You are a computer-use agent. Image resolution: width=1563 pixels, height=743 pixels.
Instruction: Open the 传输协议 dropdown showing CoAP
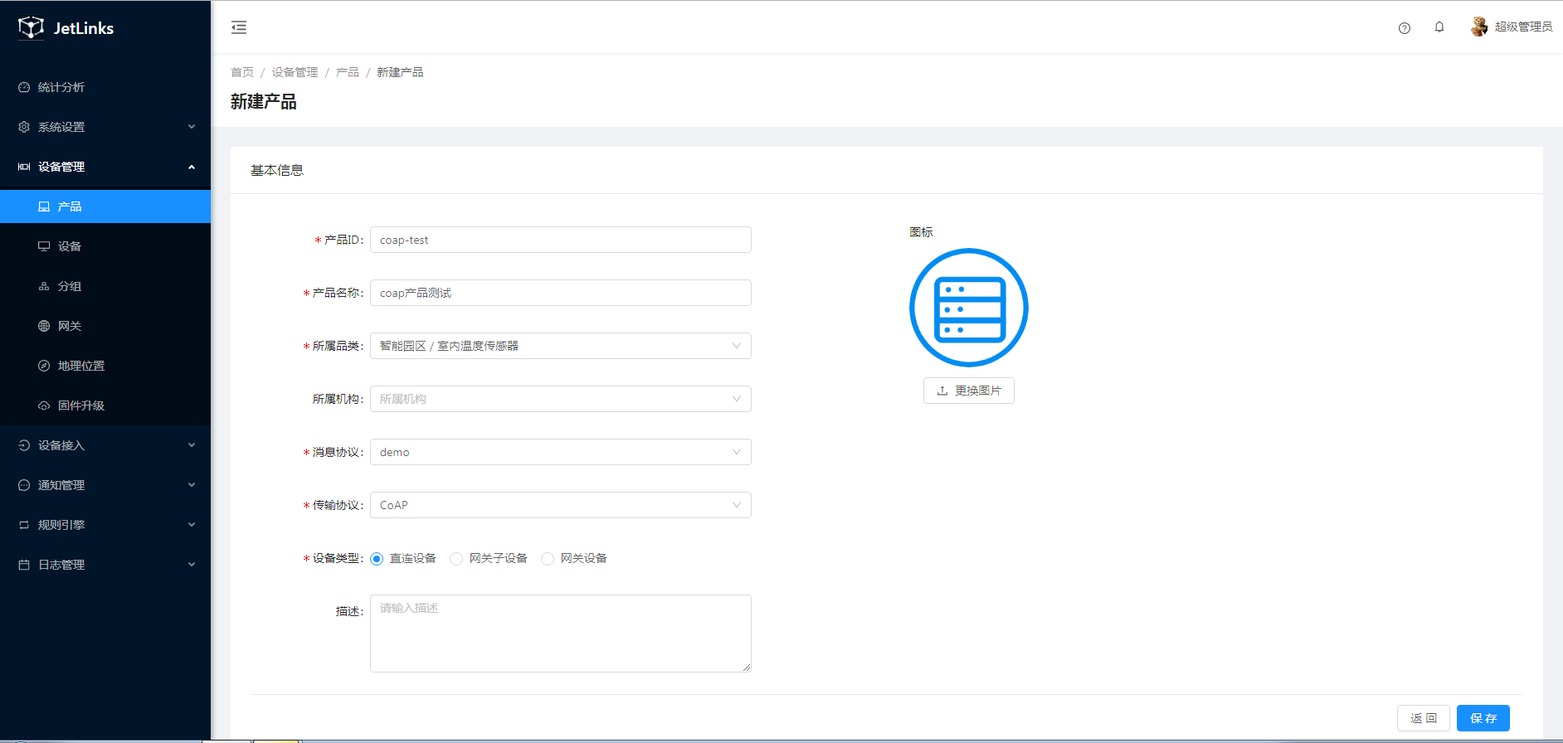click(x=560, y=505)
